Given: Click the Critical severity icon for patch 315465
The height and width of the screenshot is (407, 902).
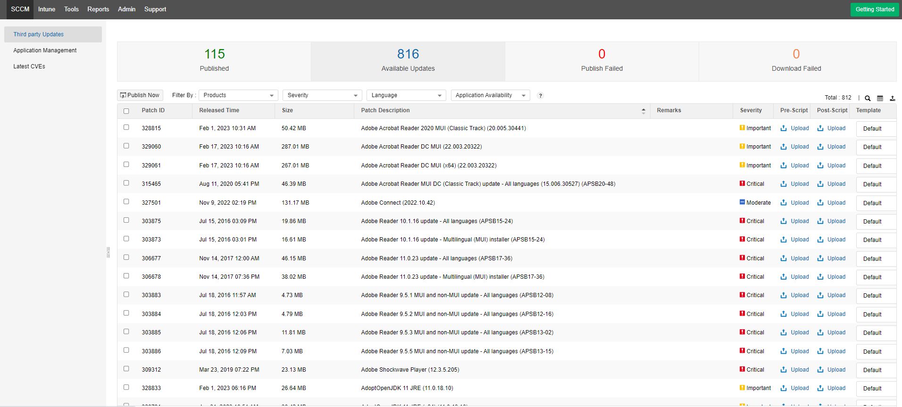Looking at the screenshot, I should tap(742, 184).
